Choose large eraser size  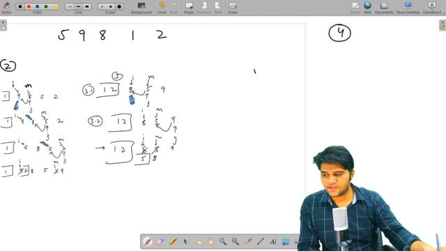[119, 6]
